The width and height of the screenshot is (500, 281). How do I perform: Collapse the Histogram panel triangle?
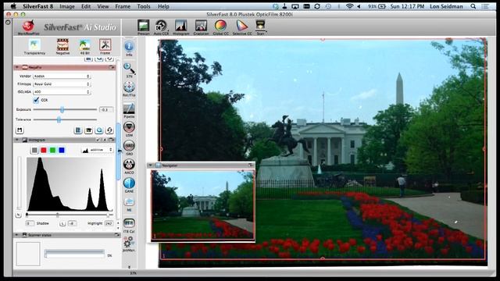(17, 140)
